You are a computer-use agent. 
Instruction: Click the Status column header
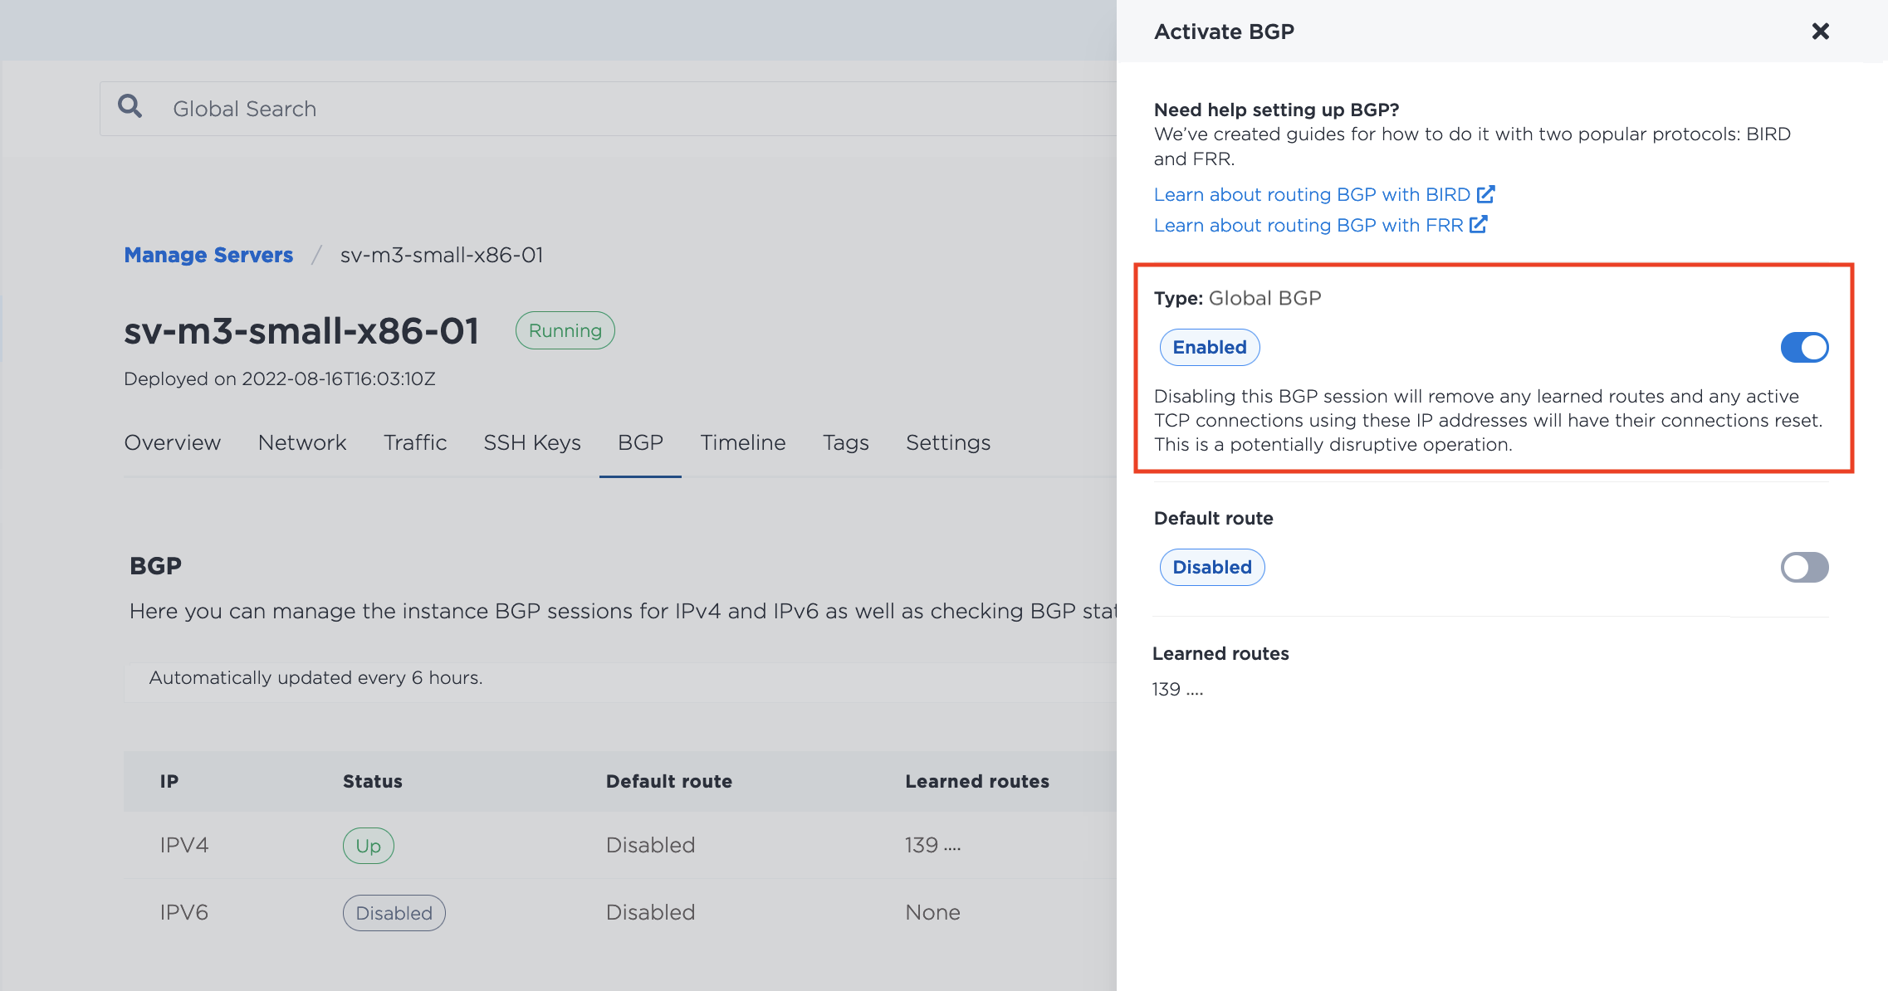(373, 781)
